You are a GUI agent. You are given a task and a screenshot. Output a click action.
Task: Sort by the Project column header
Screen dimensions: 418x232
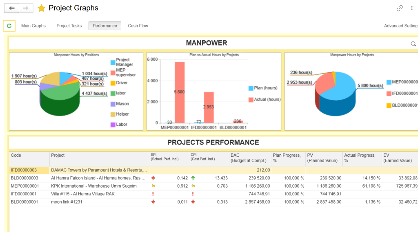pyautogui.click(x=99, y=159)
